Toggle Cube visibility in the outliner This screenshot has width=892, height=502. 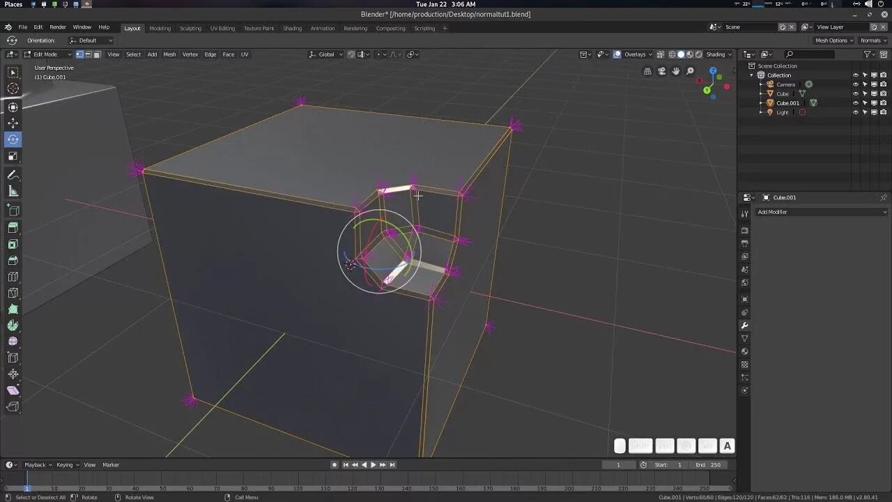[856, 93]
